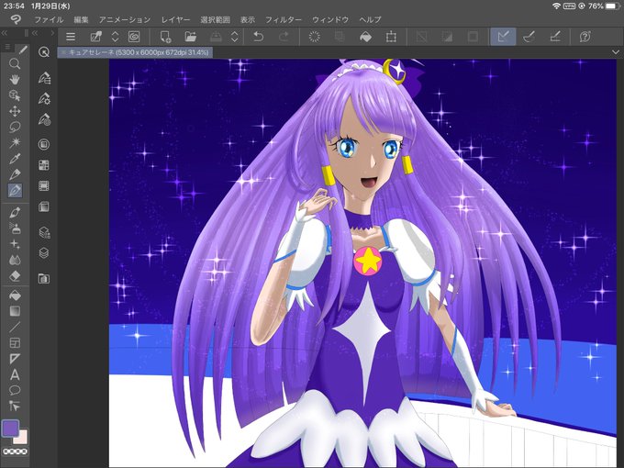Select the Hand move tool
This screenshot has width=624, height=468.
(x=15, y=80)
